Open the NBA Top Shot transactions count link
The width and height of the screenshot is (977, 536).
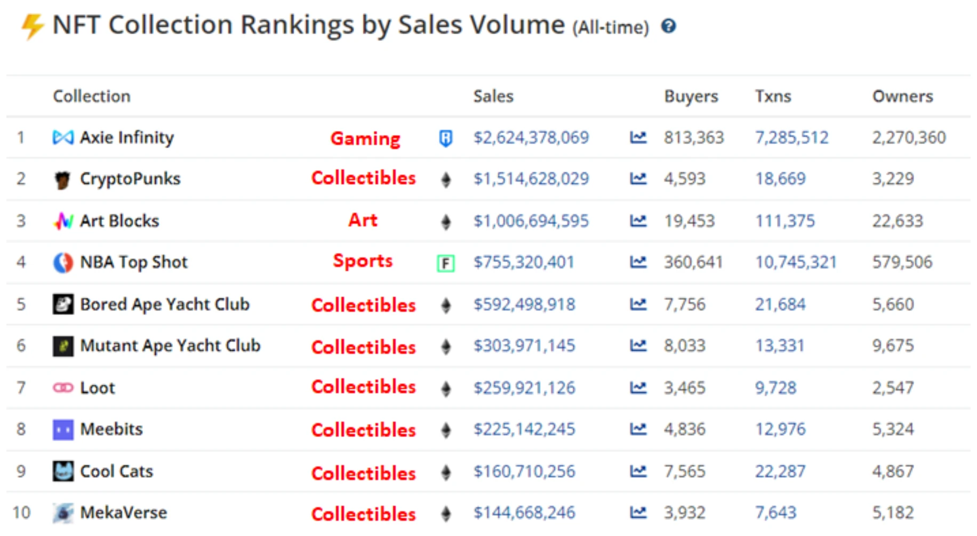coord(796,262)
